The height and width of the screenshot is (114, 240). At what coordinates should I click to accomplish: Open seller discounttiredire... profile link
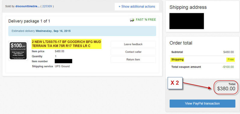(28, 7)
